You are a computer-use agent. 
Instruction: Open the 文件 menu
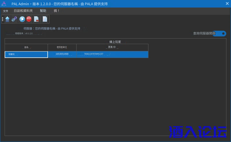pos(6,11)
